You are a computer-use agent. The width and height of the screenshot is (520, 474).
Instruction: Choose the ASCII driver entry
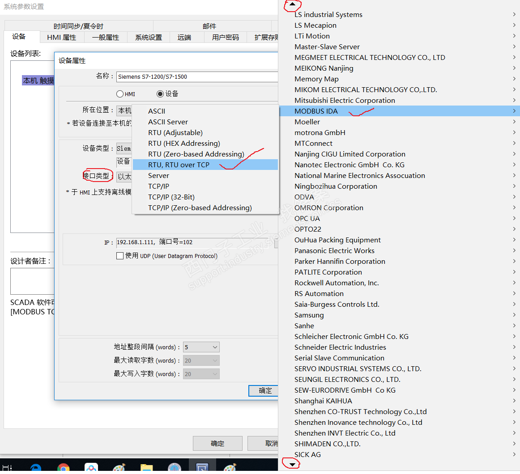coord(205,111)
